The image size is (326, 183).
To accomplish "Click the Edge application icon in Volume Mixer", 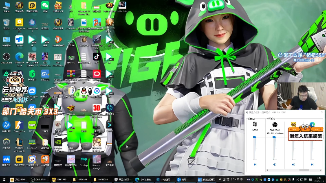I will 312,124.
